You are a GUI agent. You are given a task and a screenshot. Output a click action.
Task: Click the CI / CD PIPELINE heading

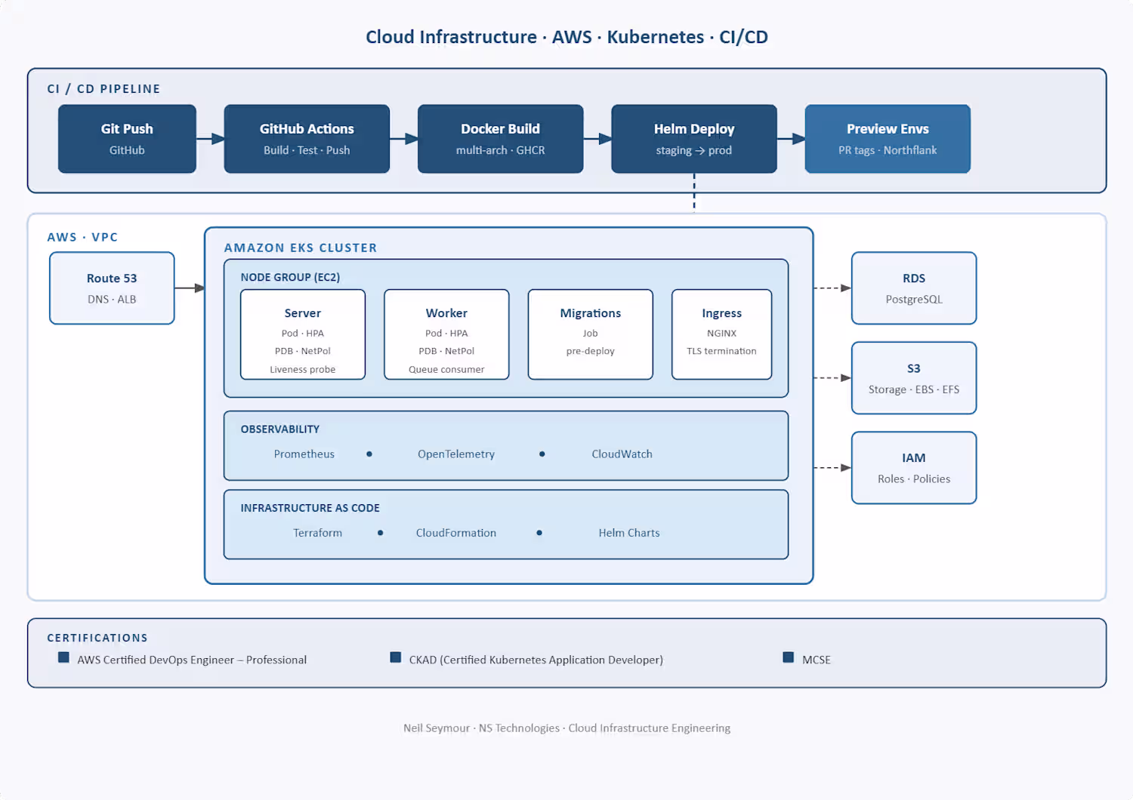104,89
